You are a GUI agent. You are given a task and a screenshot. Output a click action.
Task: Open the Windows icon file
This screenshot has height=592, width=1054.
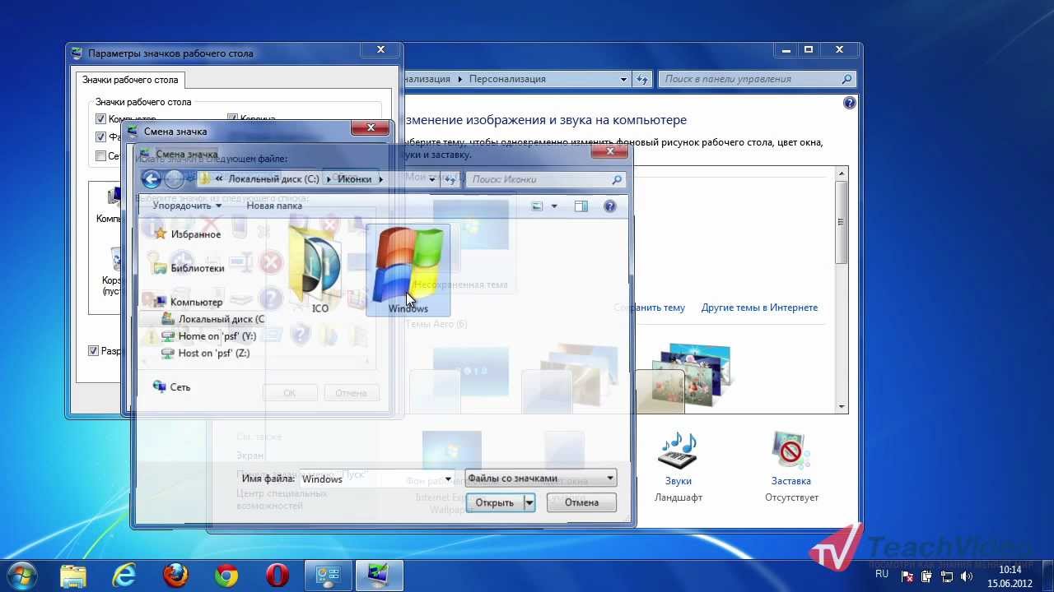pyautogui.click(x=408, y=270)
